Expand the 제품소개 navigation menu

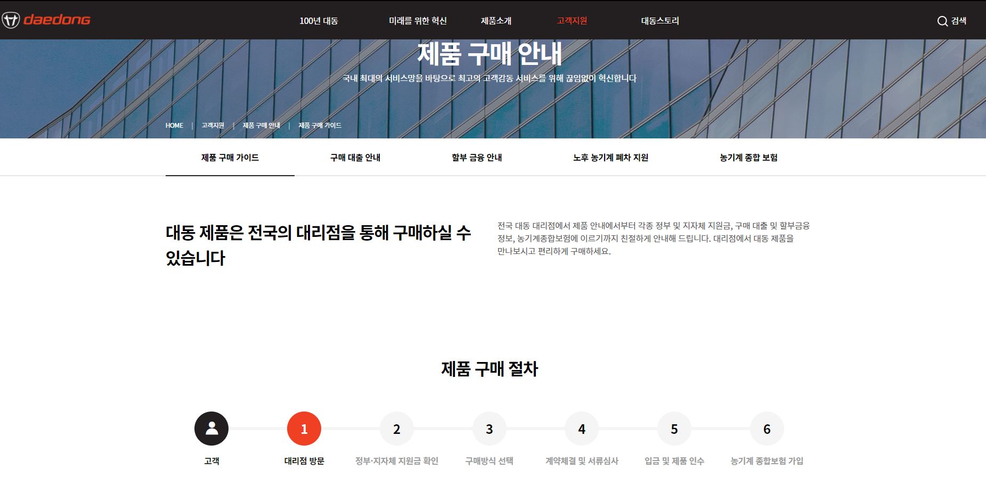coord(496,21)
